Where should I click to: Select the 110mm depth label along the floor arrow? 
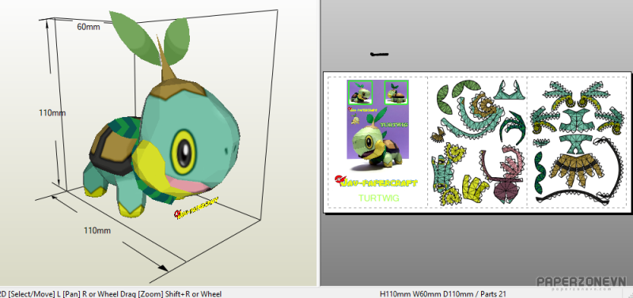tap(97, 231)
